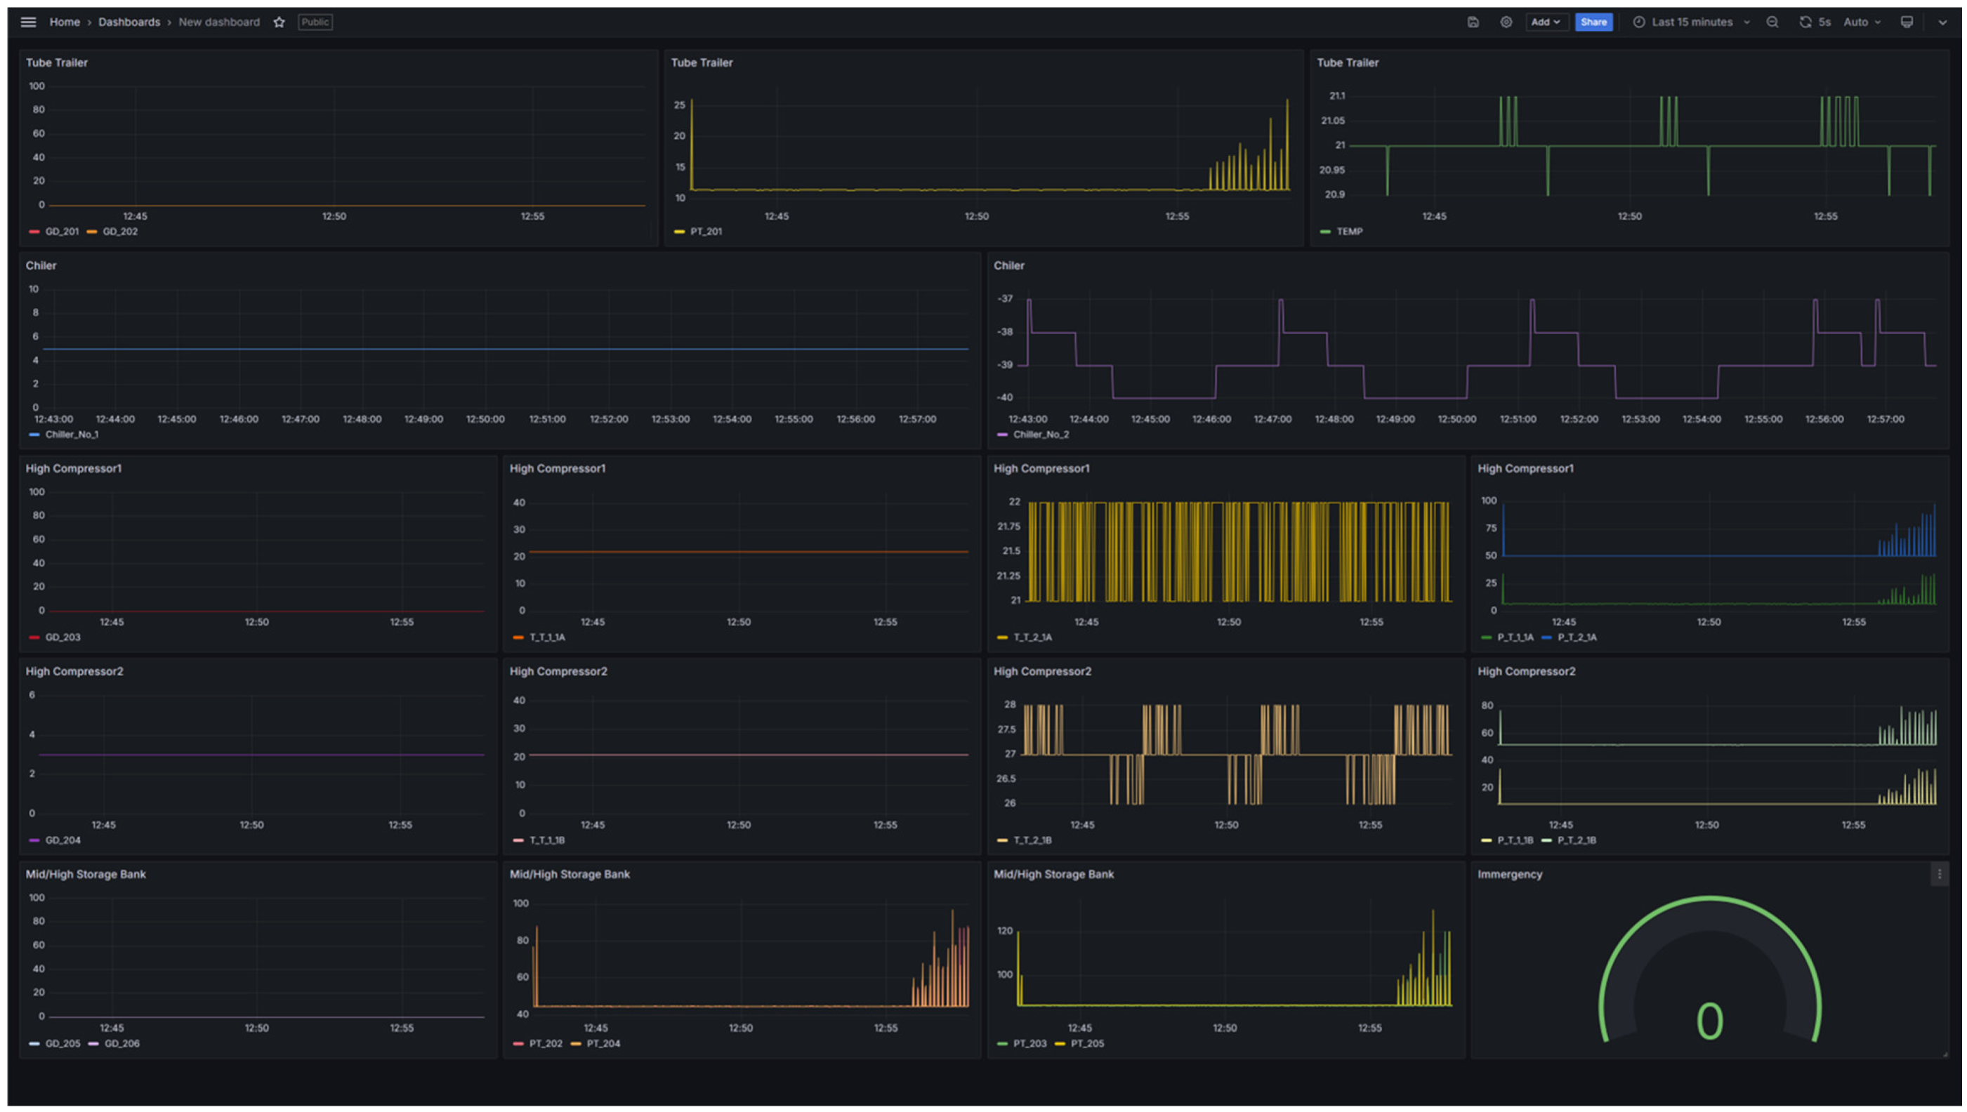The height and width of the screenshot is (1112, 1967).
Task: Collapse top toolbar with far-right chevron
Action: [1942, 22]
